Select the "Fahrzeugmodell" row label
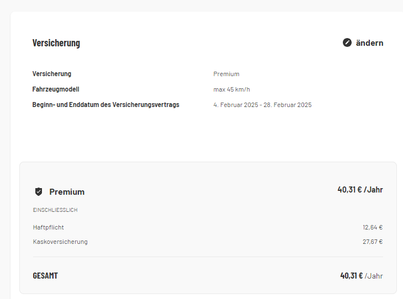 (x=56, y=89)
